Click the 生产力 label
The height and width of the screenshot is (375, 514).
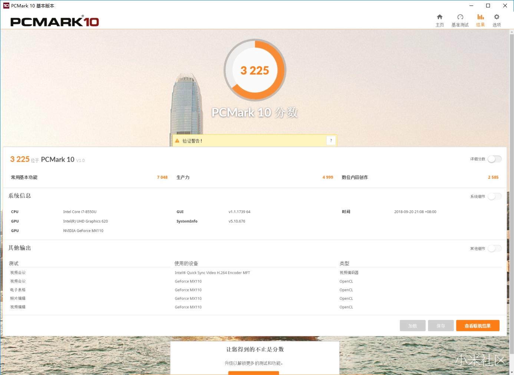pos(183,177)
